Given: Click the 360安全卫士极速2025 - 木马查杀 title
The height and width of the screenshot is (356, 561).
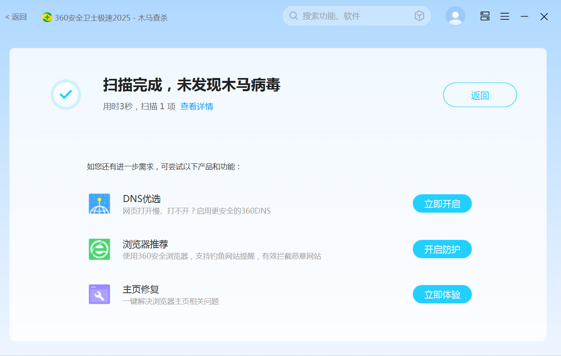Looking at the screenshot, I should (111, 18).
